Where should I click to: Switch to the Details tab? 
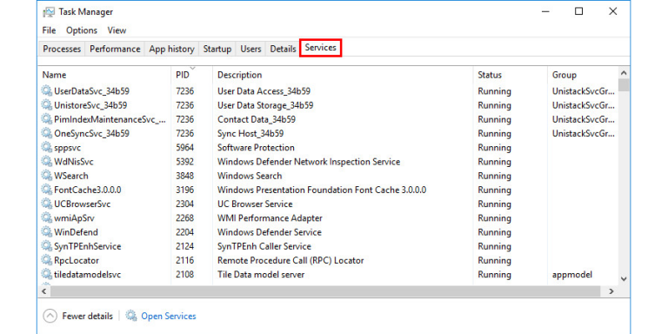(x=283, y=49)
